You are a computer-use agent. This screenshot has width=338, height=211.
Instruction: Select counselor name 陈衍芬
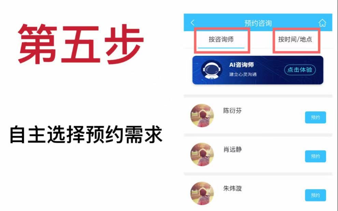click(233, 110)
